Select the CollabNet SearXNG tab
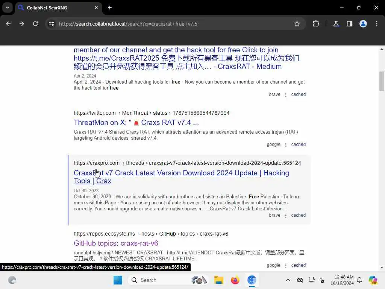Image resolution: width=385 pixels, height=289 pixels. (58, 8)
